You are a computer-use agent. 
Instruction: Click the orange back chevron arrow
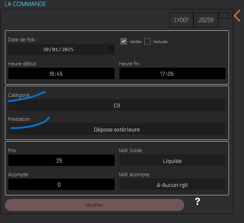pyautogui.click(x=237, y=16)
